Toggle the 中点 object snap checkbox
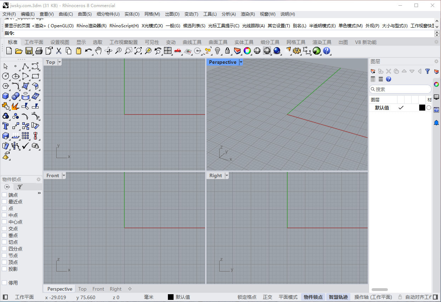441x302 pixels. pos(4,215)
